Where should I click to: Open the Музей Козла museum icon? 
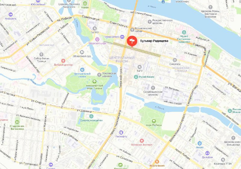click(136, 77)
